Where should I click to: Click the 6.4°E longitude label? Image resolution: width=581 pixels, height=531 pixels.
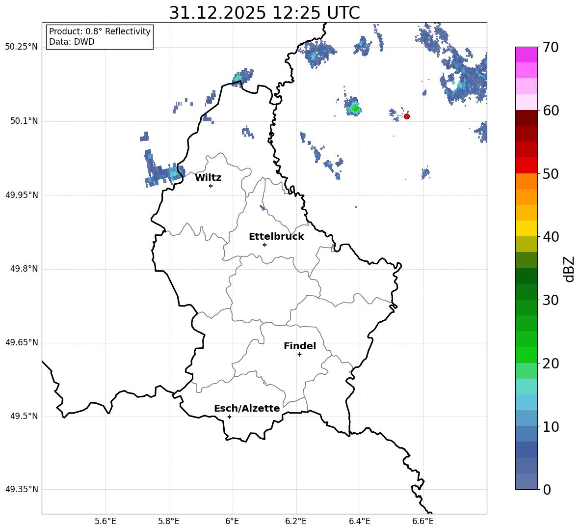(x=359, y=521)
